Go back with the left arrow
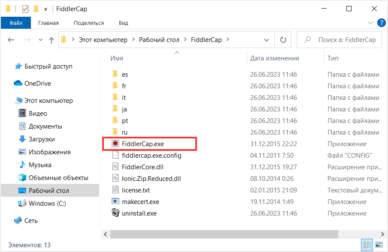 coord(11,40)
